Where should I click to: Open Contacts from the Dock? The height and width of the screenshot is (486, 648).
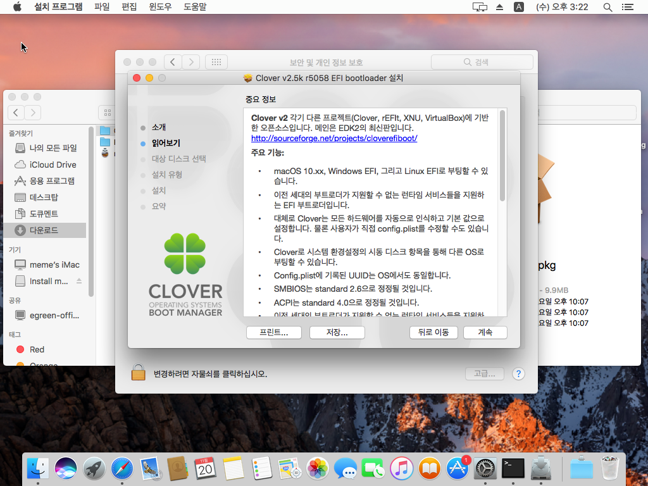click(x=178, y=469)
